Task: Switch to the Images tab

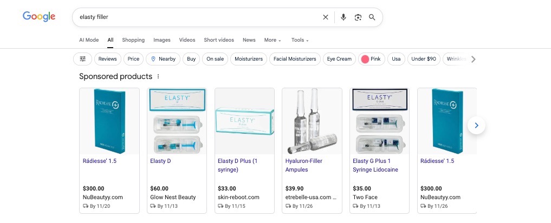Action: (x=161, y=40)
